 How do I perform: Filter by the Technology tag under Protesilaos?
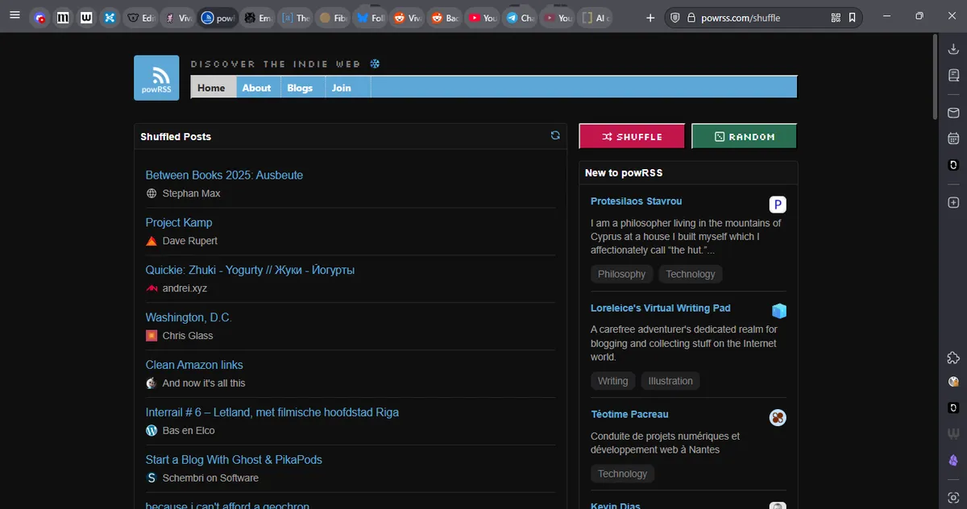(x=691, y=275)
